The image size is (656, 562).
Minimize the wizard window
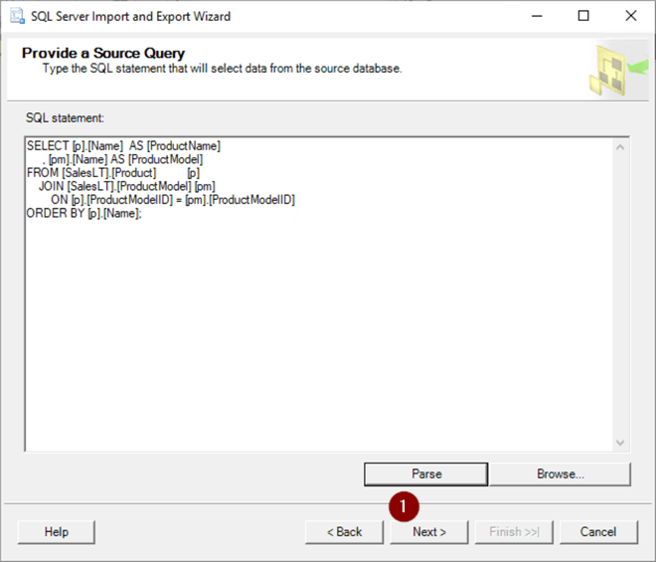click(x=537, y=16)
